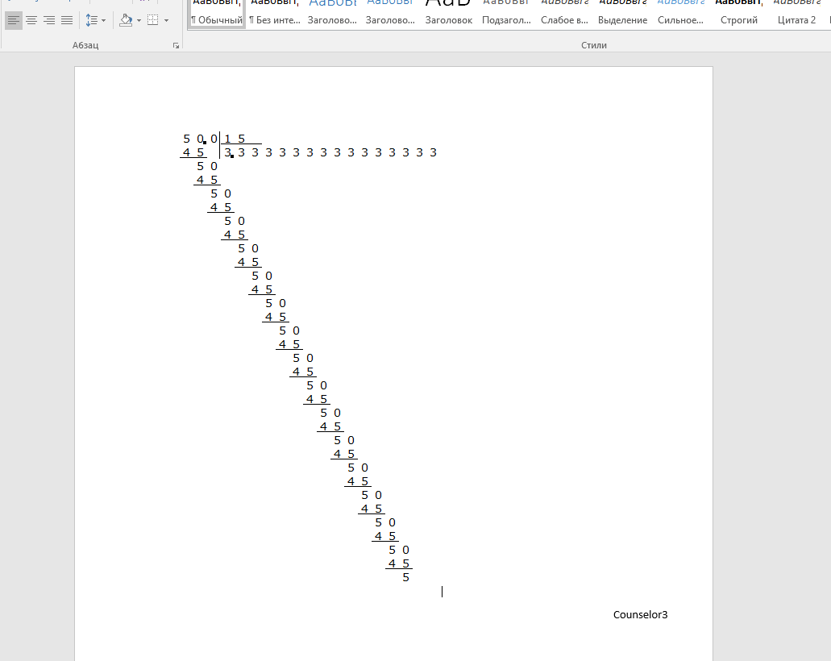
Task: Justify the paragraph text
Action: click(x=67, y=20)
